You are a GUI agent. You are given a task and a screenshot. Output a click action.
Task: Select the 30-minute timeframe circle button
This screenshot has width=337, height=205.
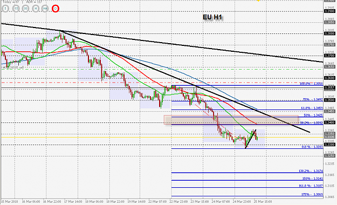[x=25, y=9]
